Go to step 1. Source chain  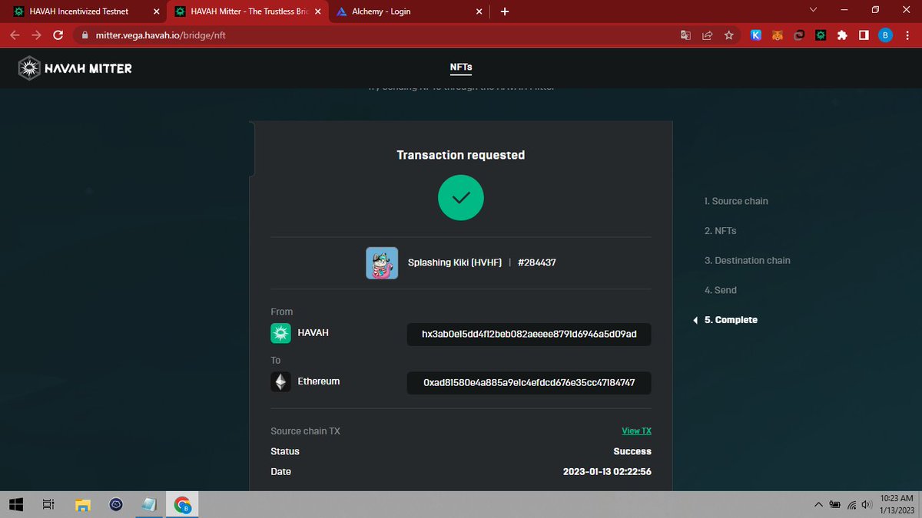point(736,201)
